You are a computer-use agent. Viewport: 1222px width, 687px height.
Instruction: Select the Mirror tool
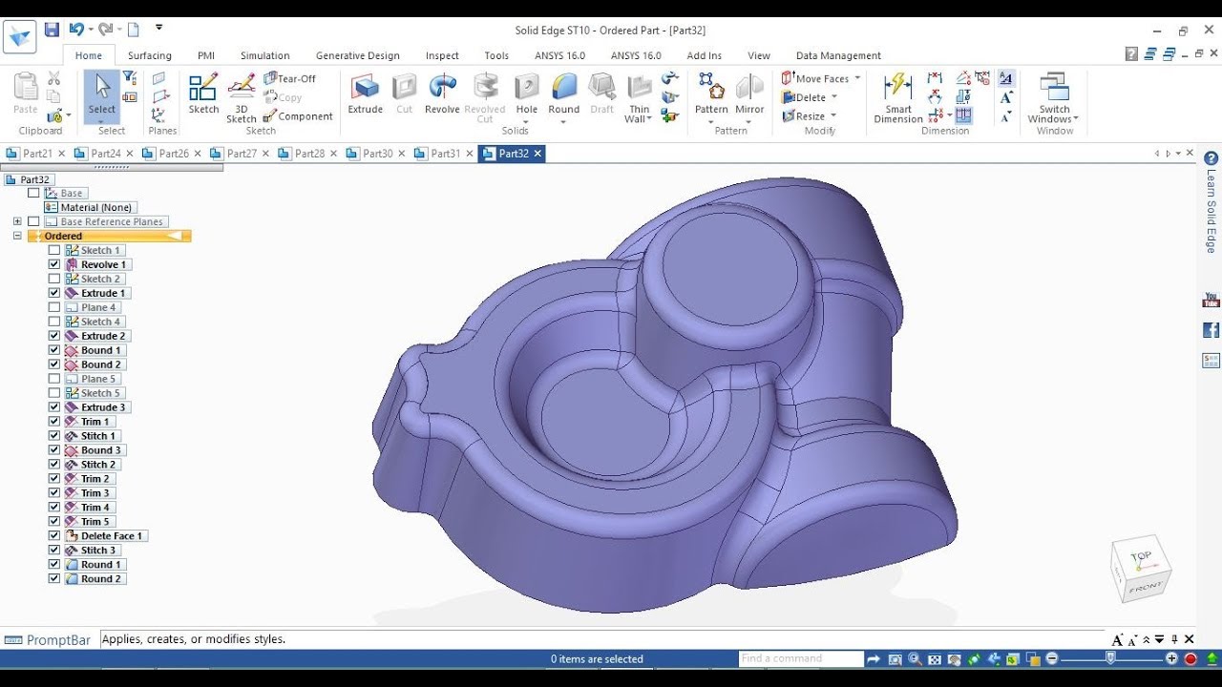coord(750,94)
